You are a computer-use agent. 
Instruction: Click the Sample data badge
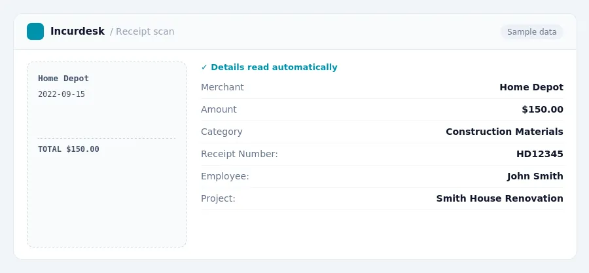[x=532, y=32]
